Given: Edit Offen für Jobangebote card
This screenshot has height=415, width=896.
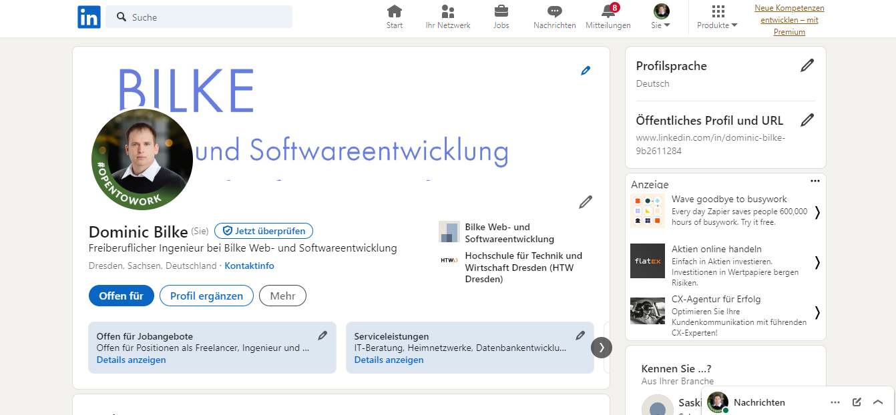Looking at the screenshot, I should (x=322, y=336).
